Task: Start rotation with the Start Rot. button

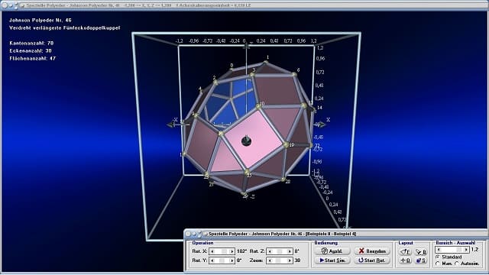Action: 372,260
